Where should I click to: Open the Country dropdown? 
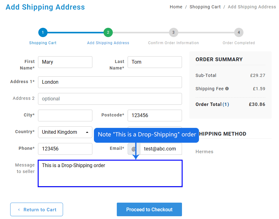[65, 132]
